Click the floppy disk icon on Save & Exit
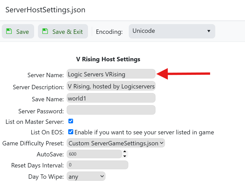This screenshot has height=190, width=245. point(45,31)
